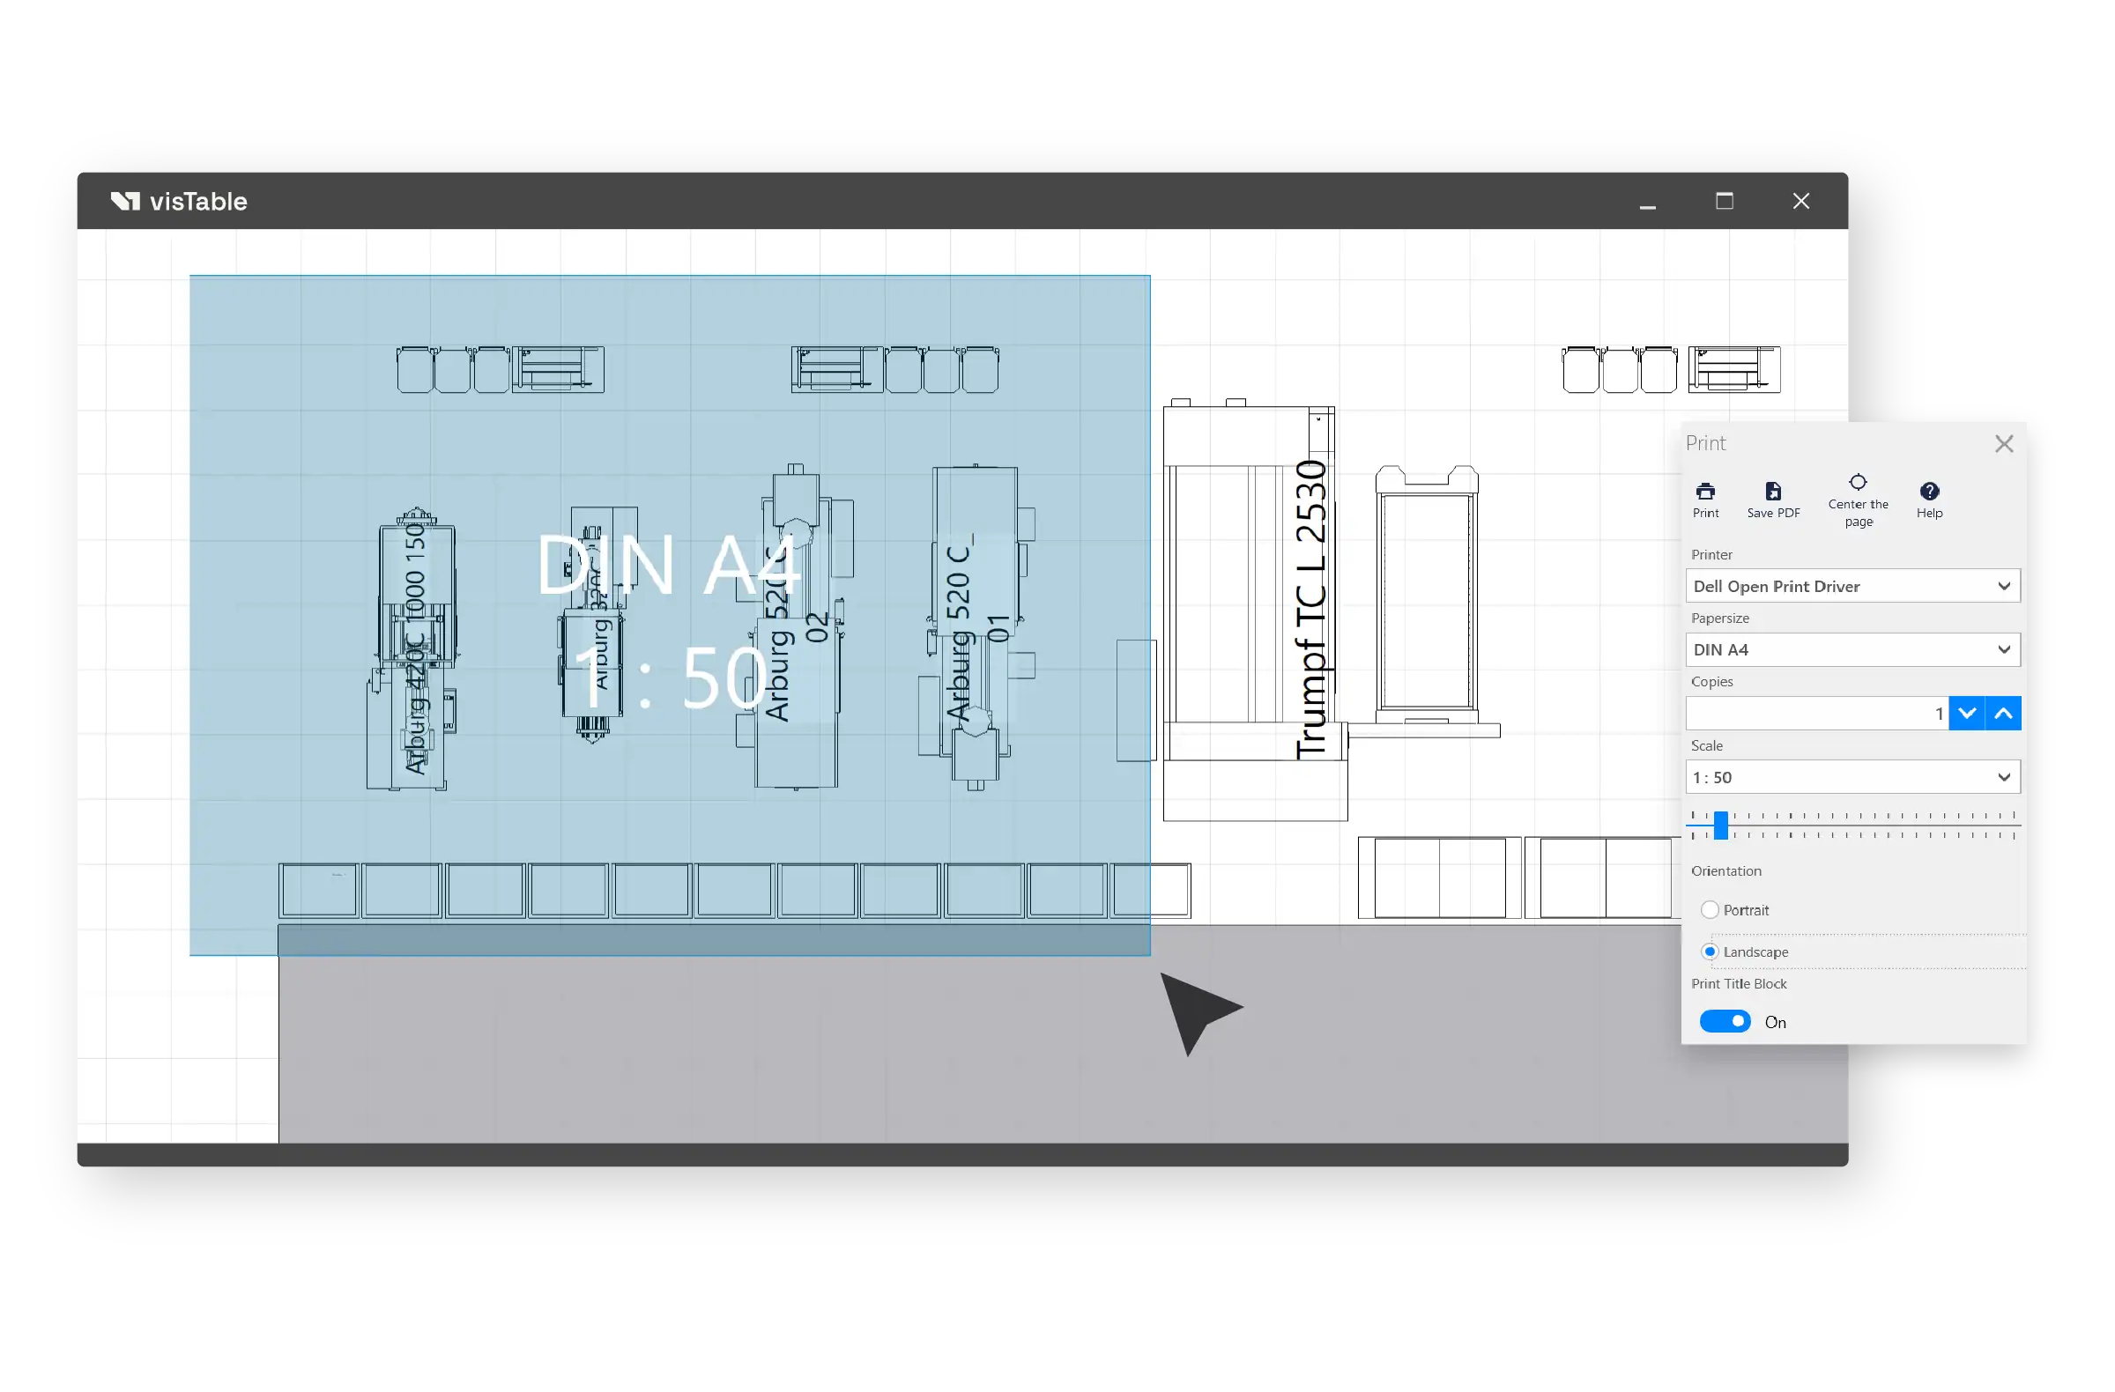Click the 1 : 50 scale overlay text
This screenshot has width=2115, height=1392.
672,678
